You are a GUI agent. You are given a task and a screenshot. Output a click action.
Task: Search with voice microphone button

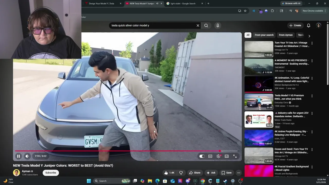pos(218,25)
